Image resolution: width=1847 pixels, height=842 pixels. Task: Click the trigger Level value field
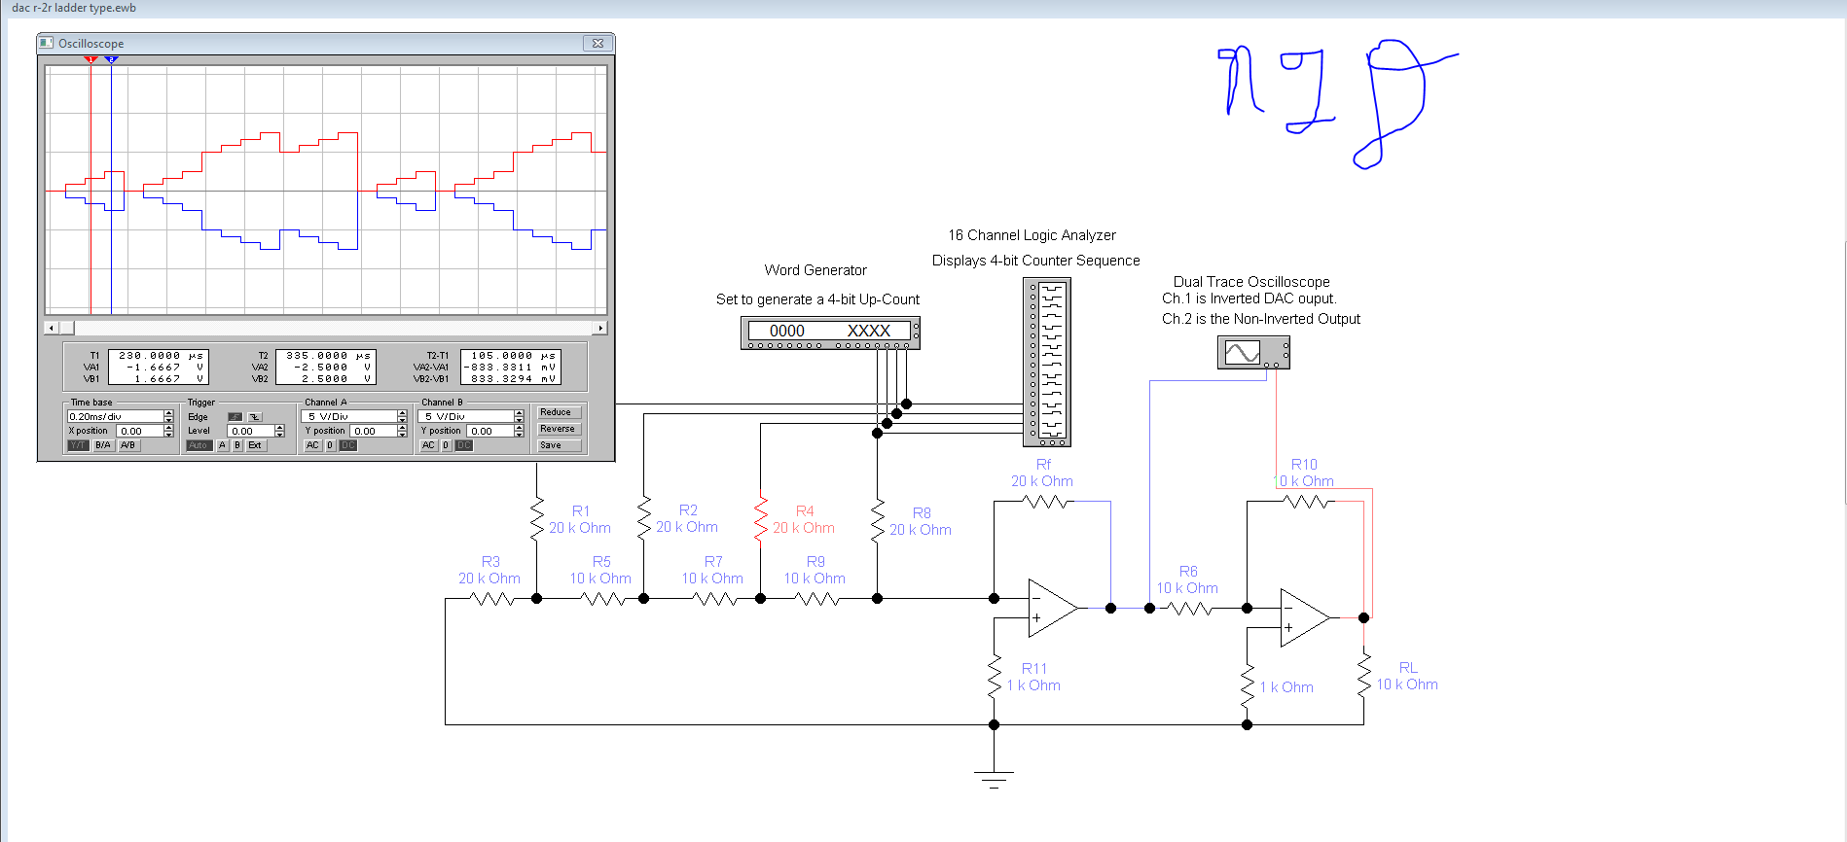[x=250, y=431]
